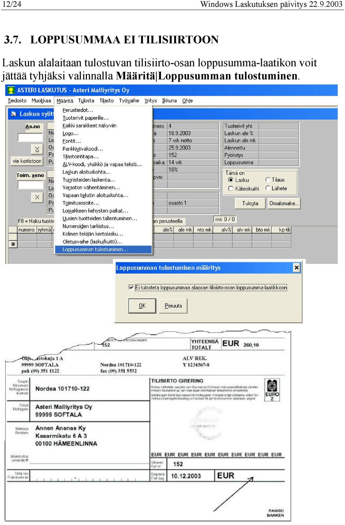The width and height of the screenshot is (345, 525).
Task: Click the alv mk column header
Action: click(x=243, y=230)
